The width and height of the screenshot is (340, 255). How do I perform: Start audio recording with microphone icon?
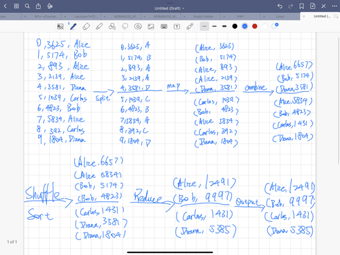coord(50,6)
